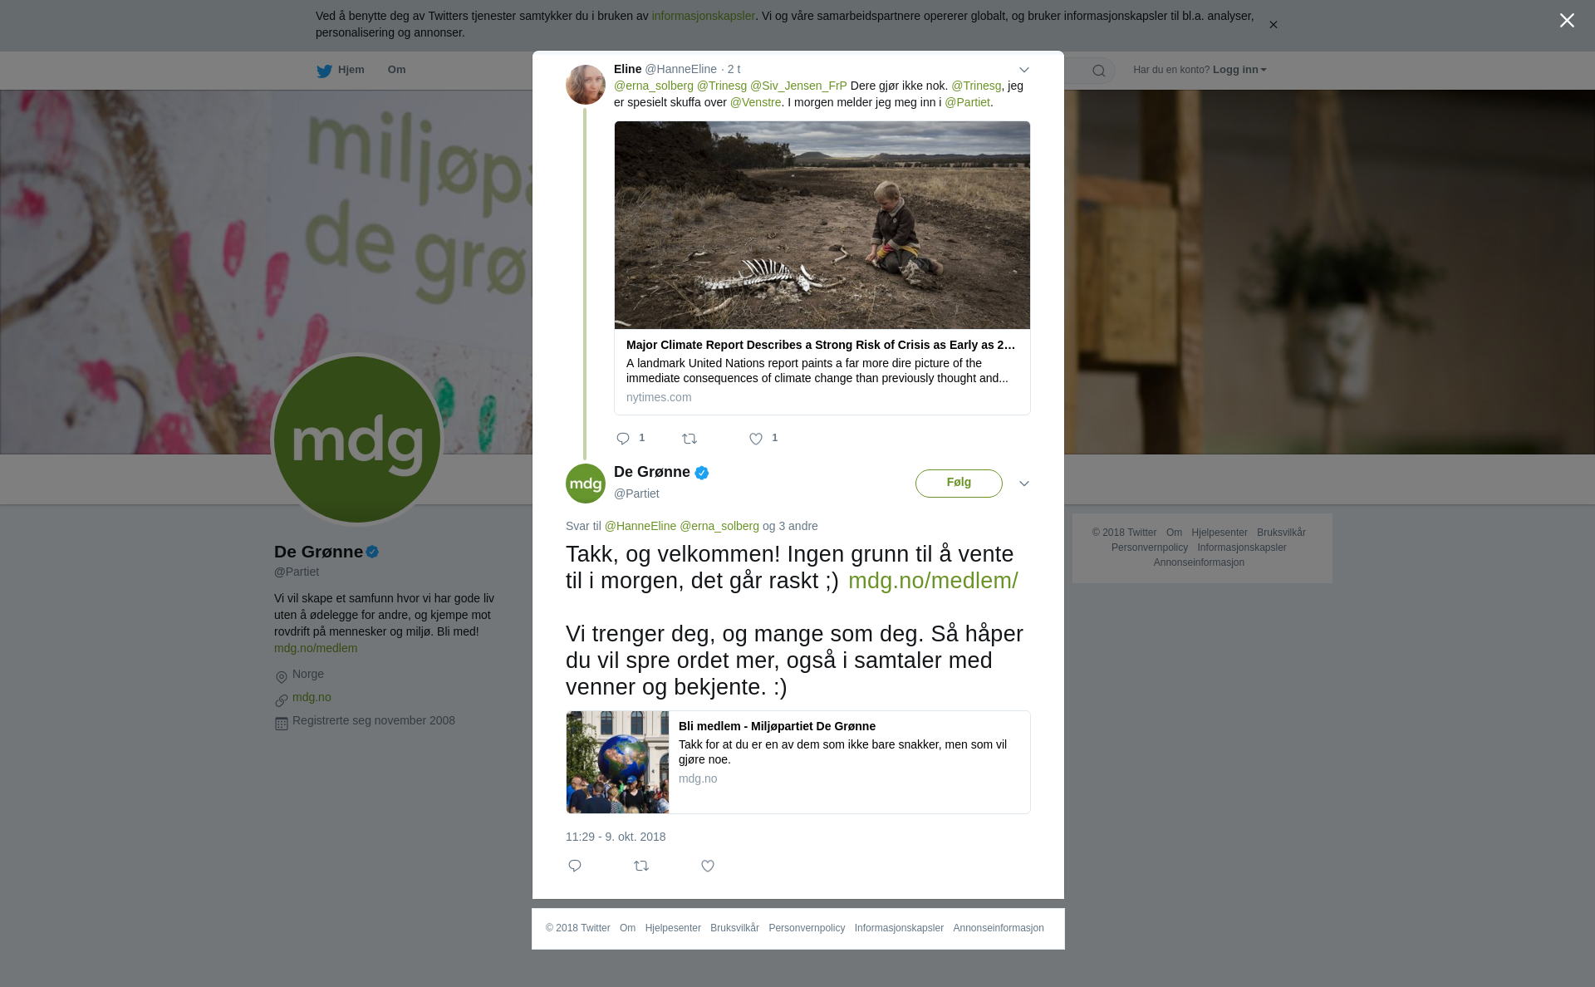The height and width of the screenshot is (987, 1595).
Task: Like De Grønne's welcome tweet
Action: pos(708,866)
